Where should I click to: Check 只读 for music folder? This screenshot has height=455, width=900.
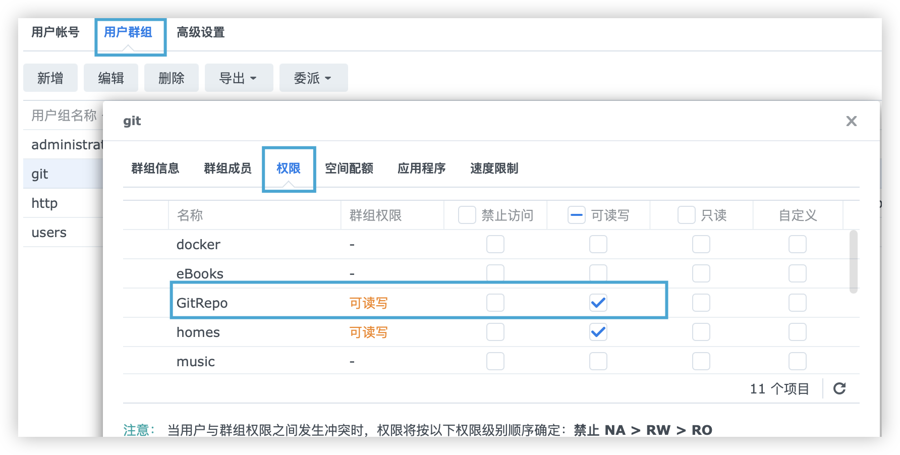[x=701, y=361]
